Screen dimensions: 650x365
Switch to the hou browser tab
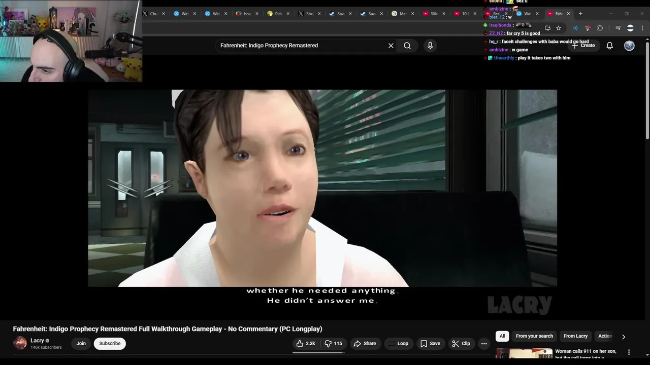tap(246, 14)
